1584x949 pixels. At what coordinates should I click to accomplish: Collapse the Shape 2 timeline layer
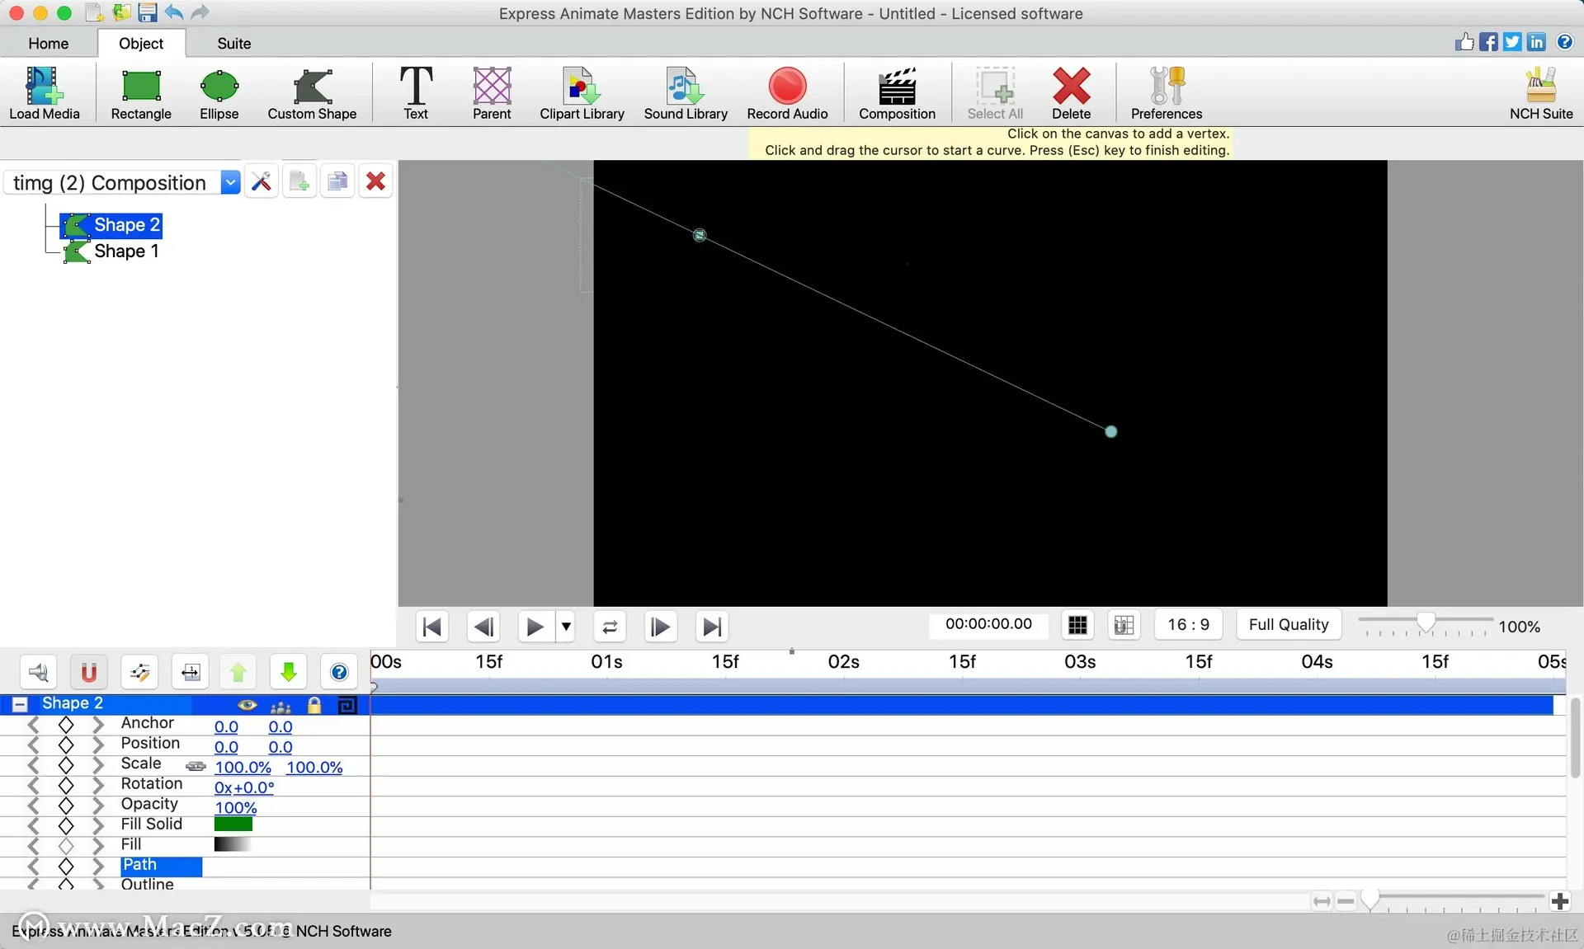(21, 704)
